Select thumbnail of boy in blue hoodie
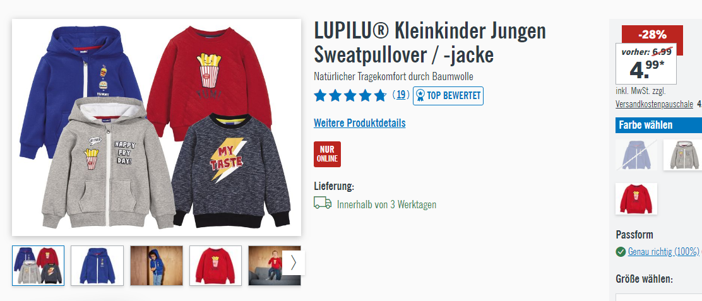Image resolution: width=702 pixels, height=301 pixels. [157, 265]
